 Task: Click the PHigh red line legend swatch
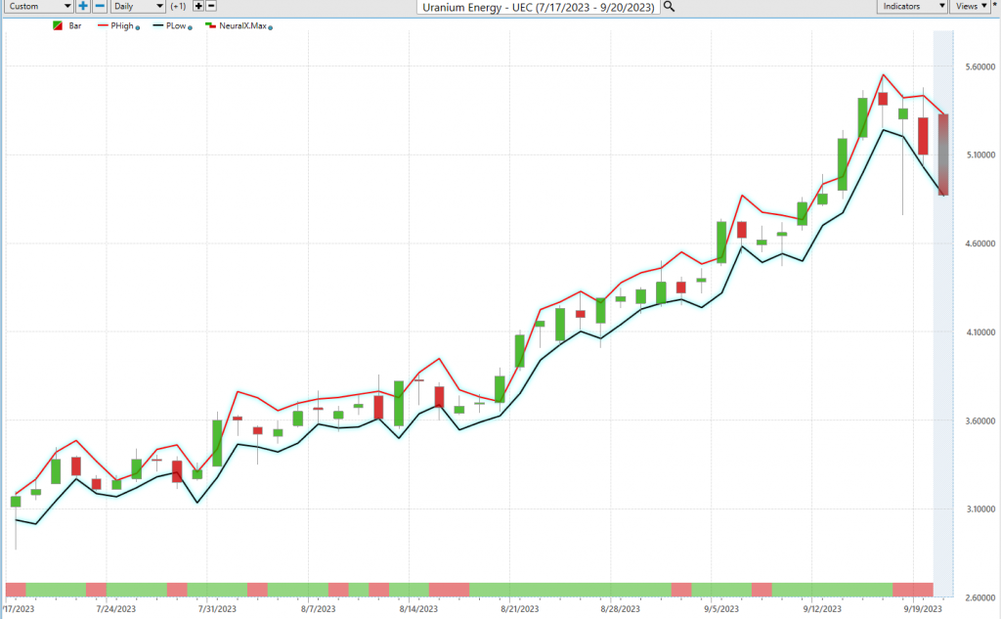click(x=103, y=26)
